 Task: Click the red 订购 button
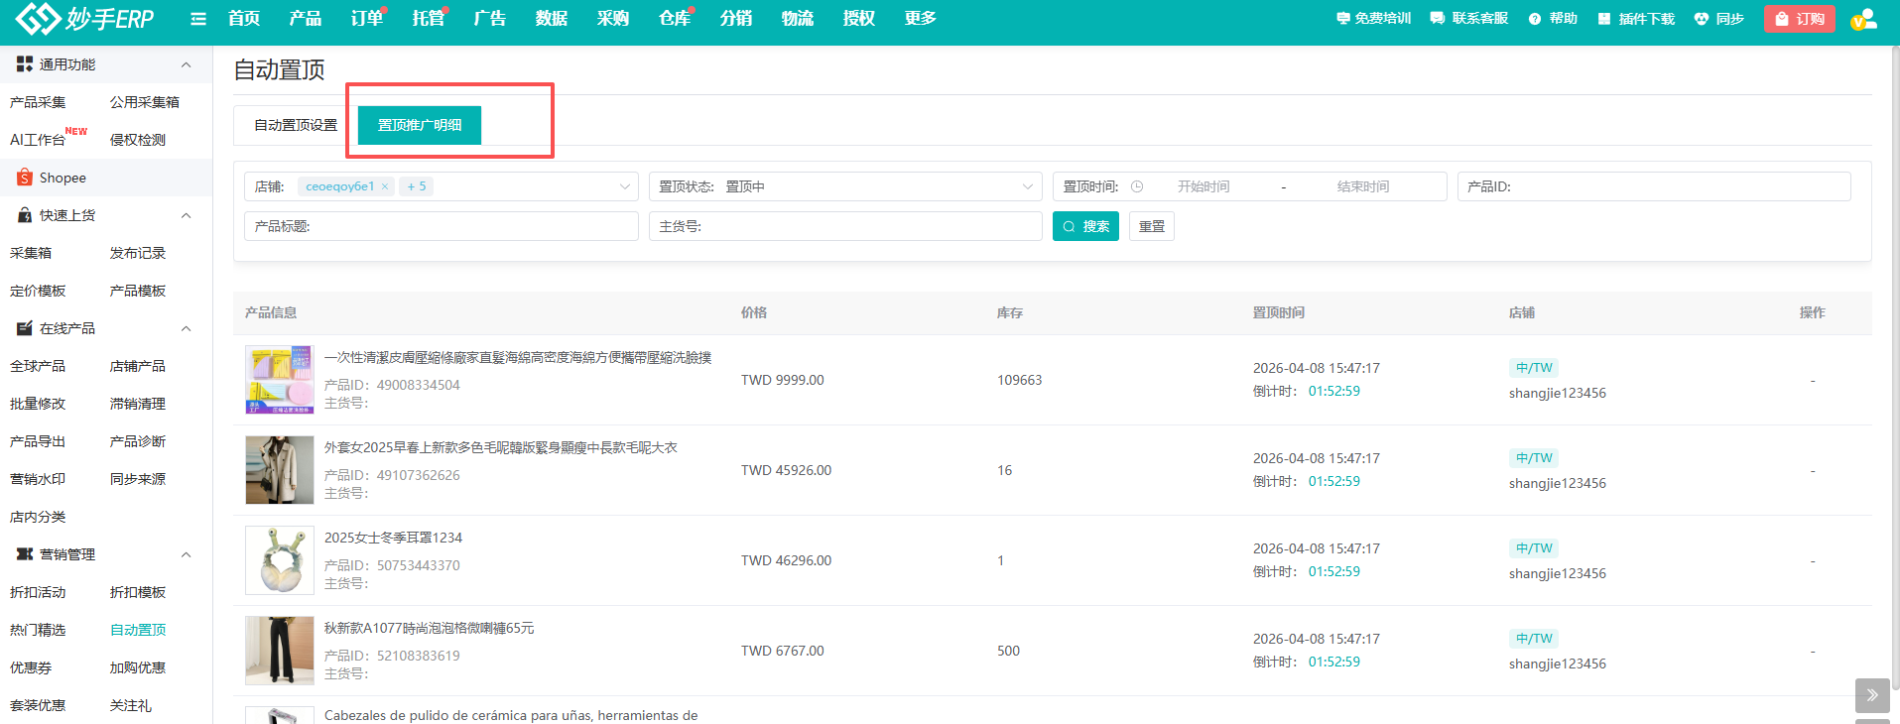click(1800, 19)
